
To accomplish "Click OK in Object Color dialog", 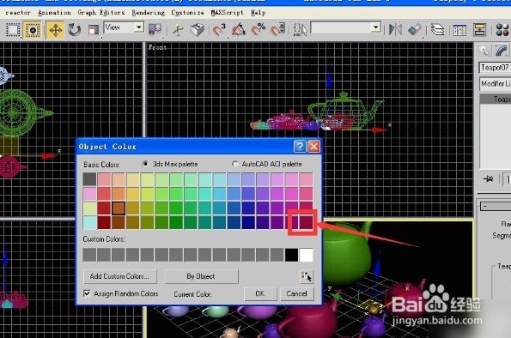I will pos(260,293).
